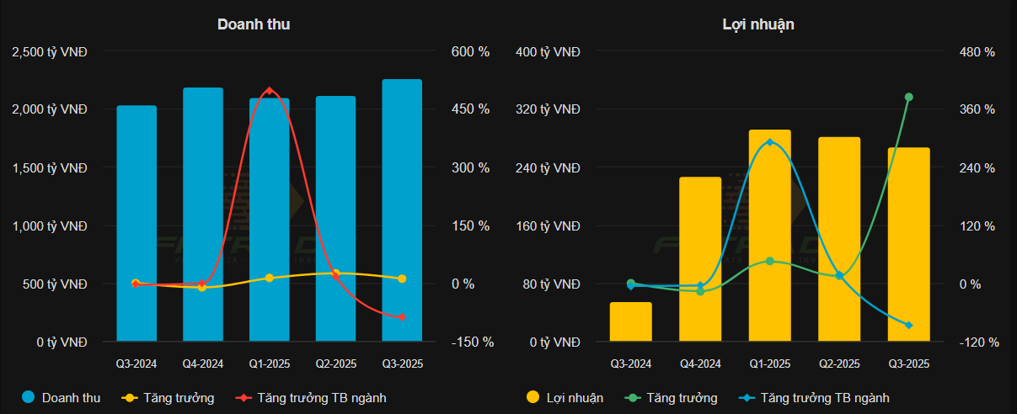The width and height of the screenshot is (1017, 414).
Task: Click green growth point at Q3-2025
Action: click(908, 97)
